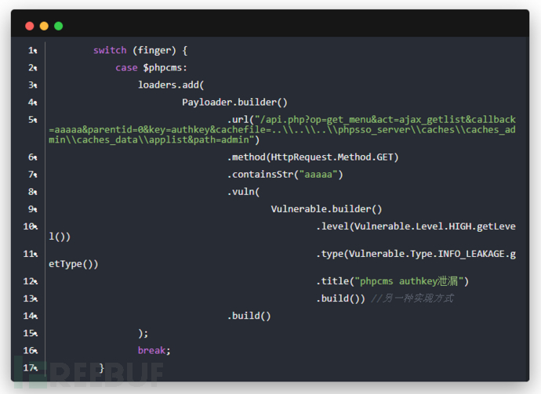Click the yellow minimize dot
Image resolution: width=541 pixels, height=394 pixels.
(44, 26)
